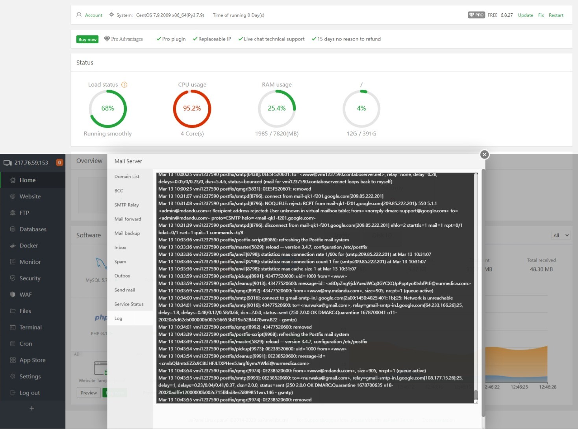Click the Load status 68% gauge
The image size is (578, 429).
click(x=108, y=109)
